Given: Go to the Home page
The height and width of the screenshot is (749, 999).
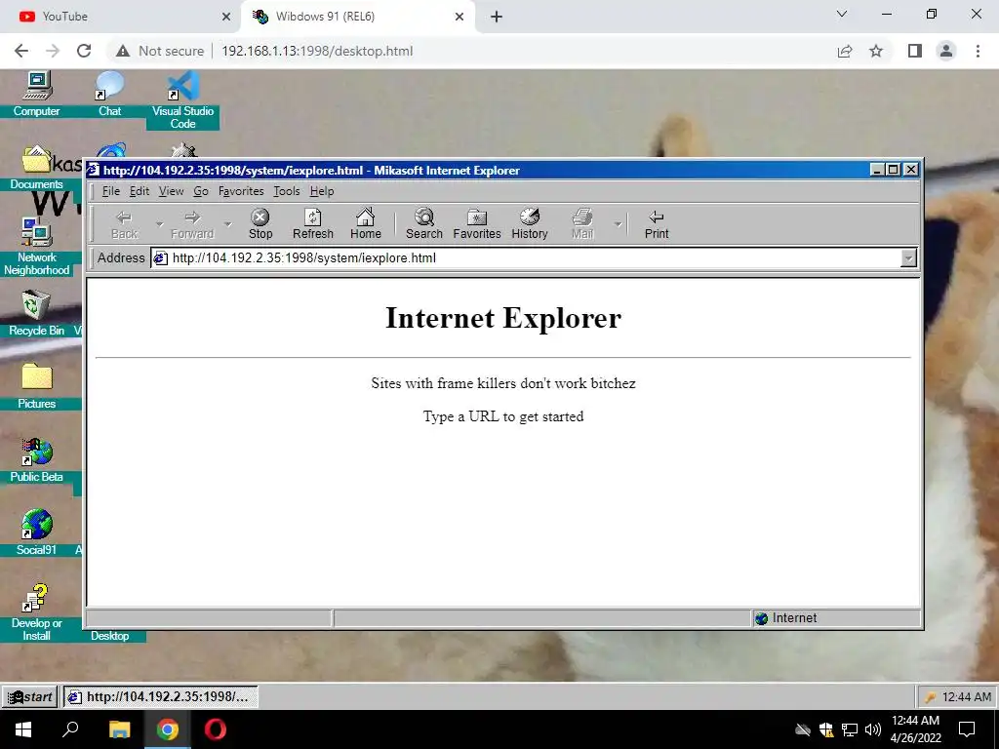Looking at the screenshot, I should coord(366,224).
